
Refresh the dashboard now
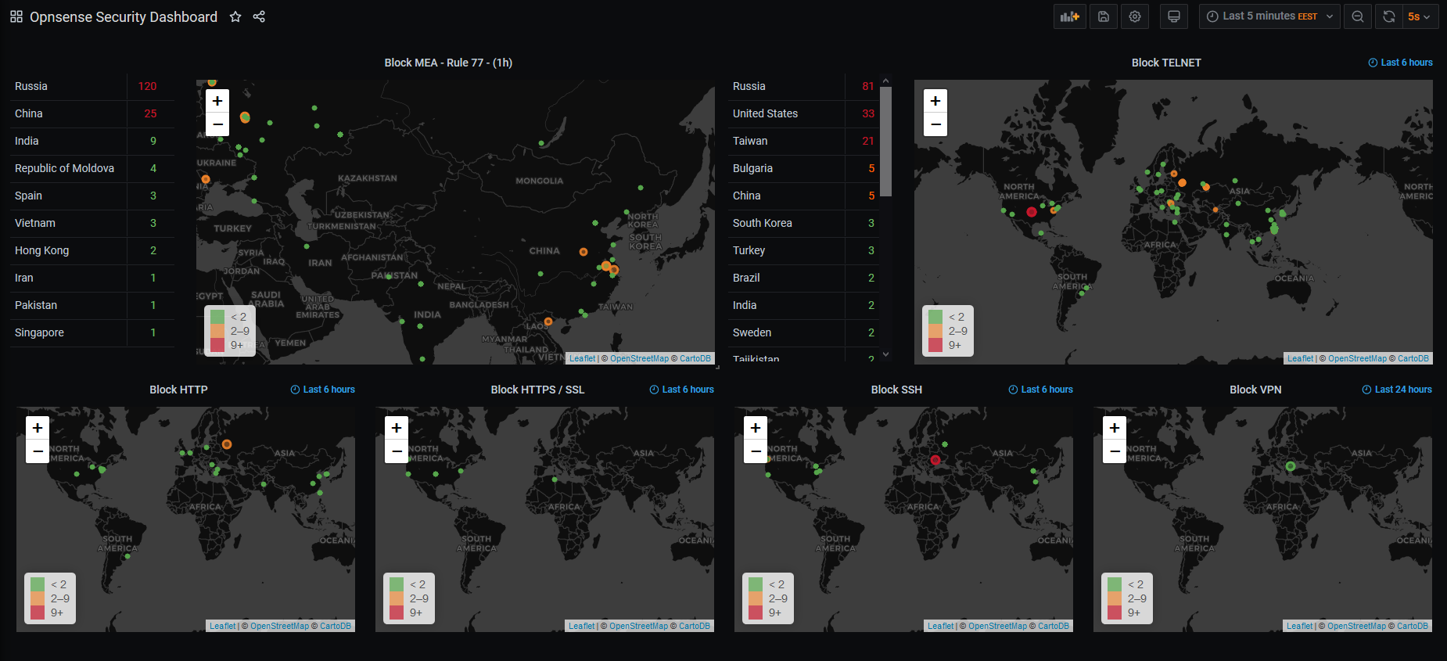(x=1389, y=16)
